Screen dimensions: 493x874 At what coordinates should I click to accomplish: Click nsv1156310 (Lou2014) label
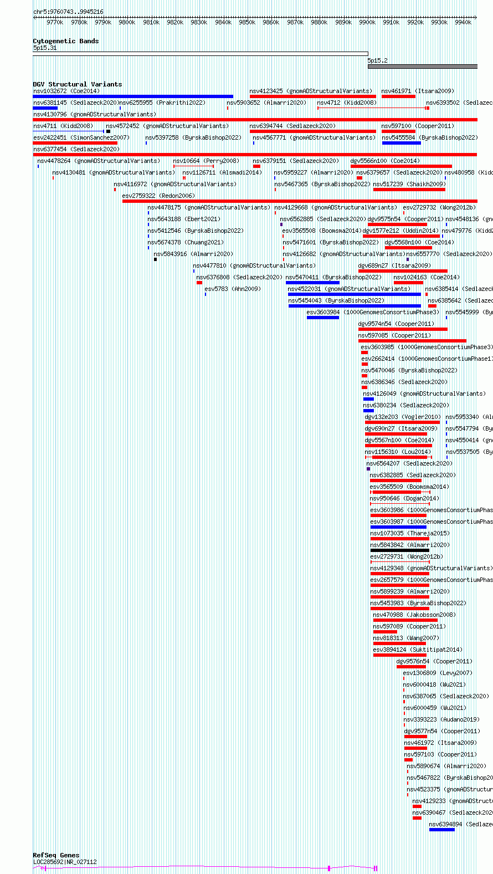tap(398, 452)
